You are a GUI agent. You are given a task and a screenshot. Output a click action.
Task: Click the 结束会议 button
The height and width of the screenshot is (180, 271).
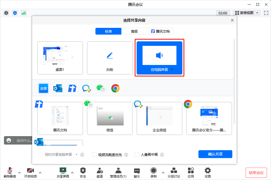[256, 173]
